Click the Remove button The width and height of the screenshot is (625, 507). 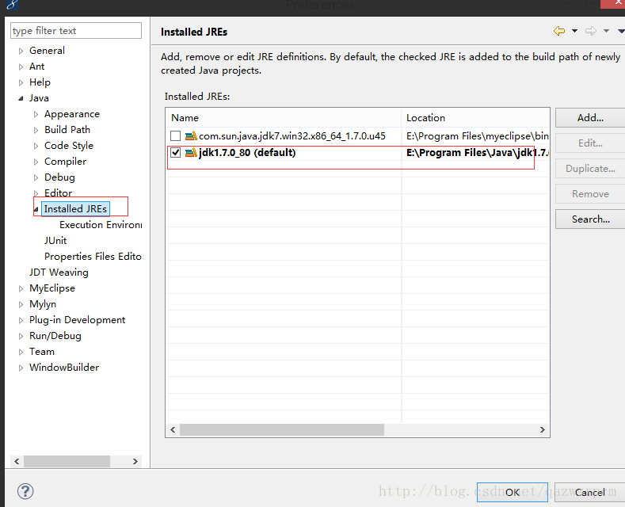(590, 194)
